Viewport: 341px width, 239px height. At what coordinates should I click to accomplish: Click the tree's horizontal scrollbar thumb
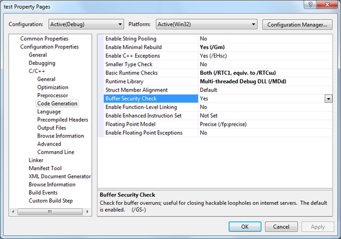(50, 212)
